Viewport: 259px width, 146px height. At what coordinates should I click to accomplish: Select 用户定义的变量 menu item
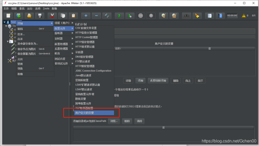click(94, 113)
